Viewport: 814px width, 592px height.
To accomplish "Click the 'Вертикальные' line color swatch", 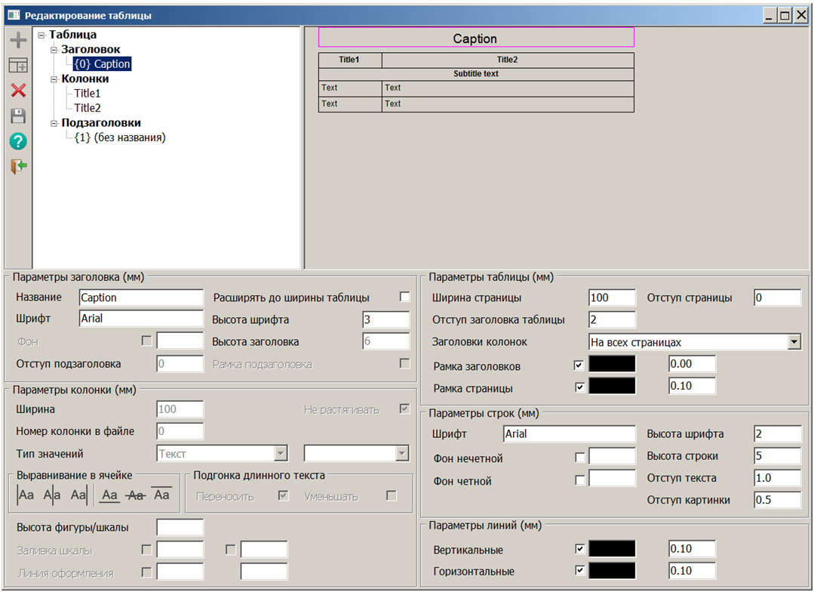I will [x=612, y=549].
